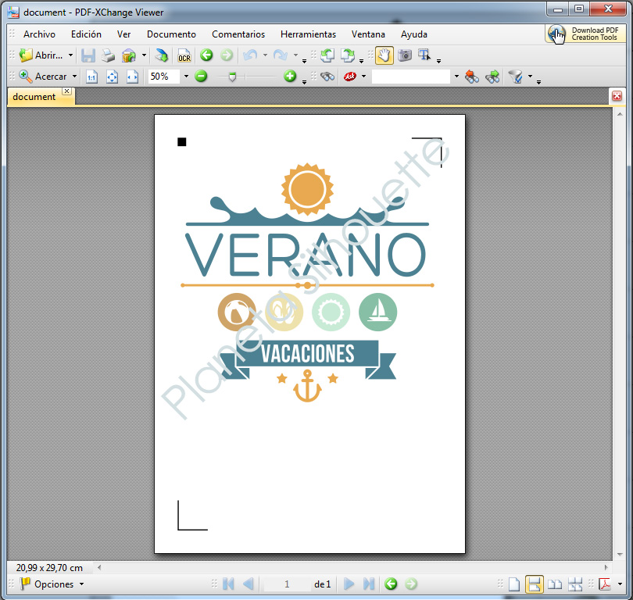
Task: Click the green minus zoom out button
Action: 201,76
